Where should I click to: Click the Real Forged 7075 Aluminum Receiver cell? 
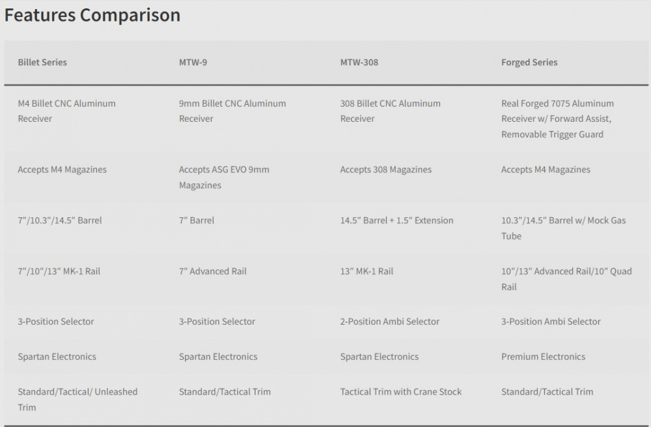557,118
